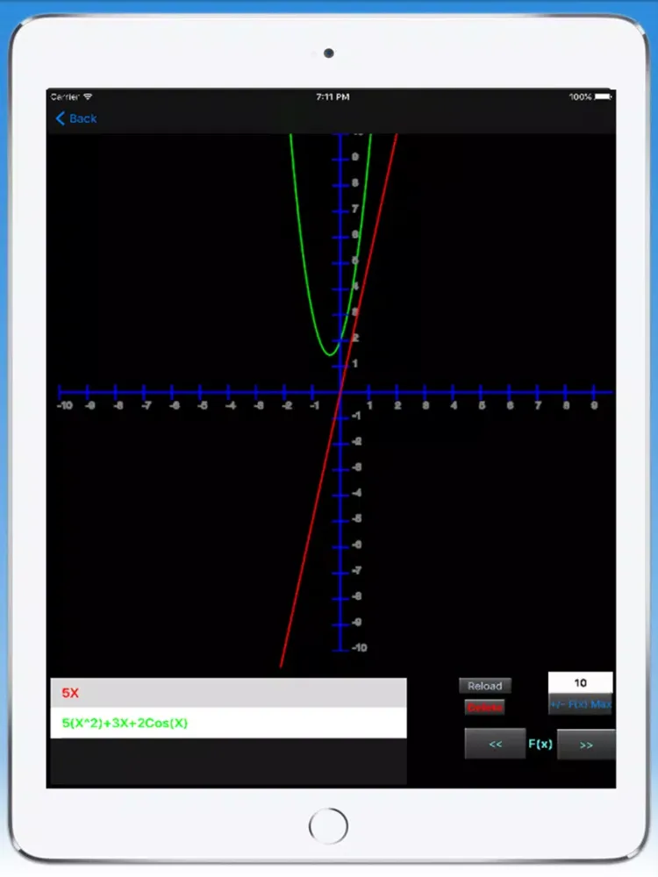Go back using the Back button

coord(76,118)
